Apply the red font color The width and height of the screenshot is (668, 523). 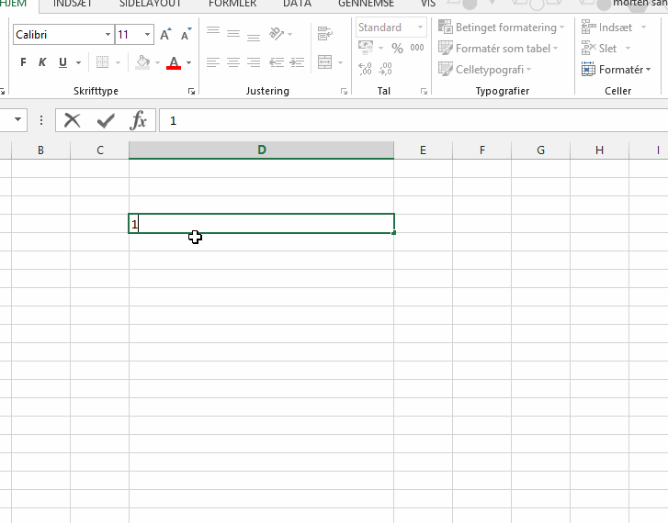(x=174, y=62)
